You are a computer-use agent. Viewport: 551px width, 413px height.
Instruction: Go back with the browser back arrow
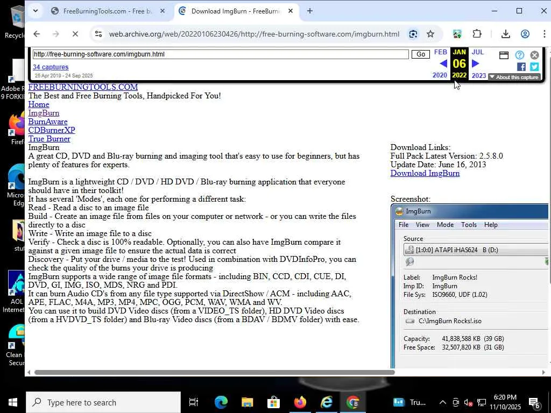click(37, 34)
